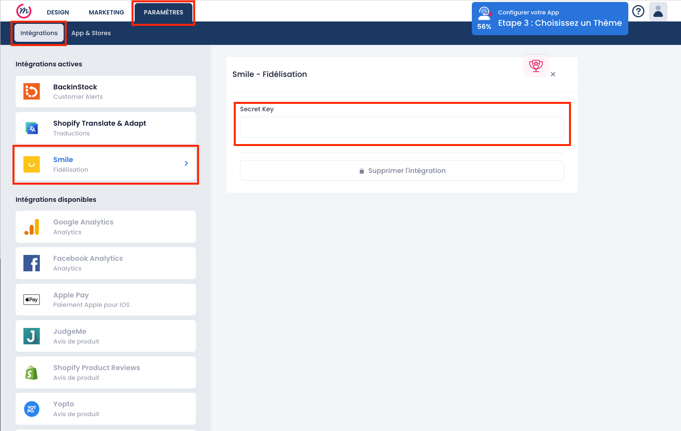The height and width of the screenshot is (431, 681).
Task: Click the Shopify Product Reviews bag icon
Action: click(32, 372)
